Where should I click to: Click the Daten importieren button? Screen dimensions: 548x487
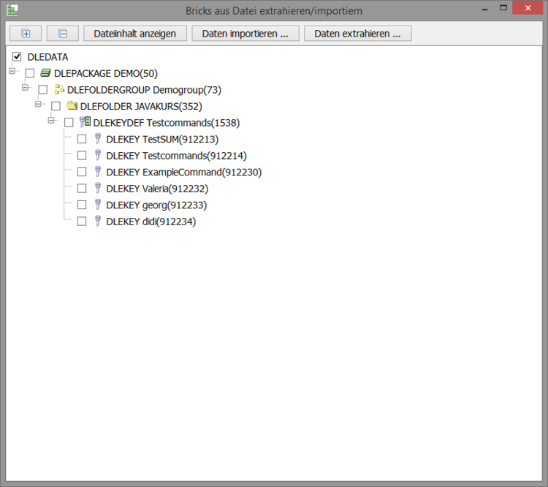tap(246, 34)
